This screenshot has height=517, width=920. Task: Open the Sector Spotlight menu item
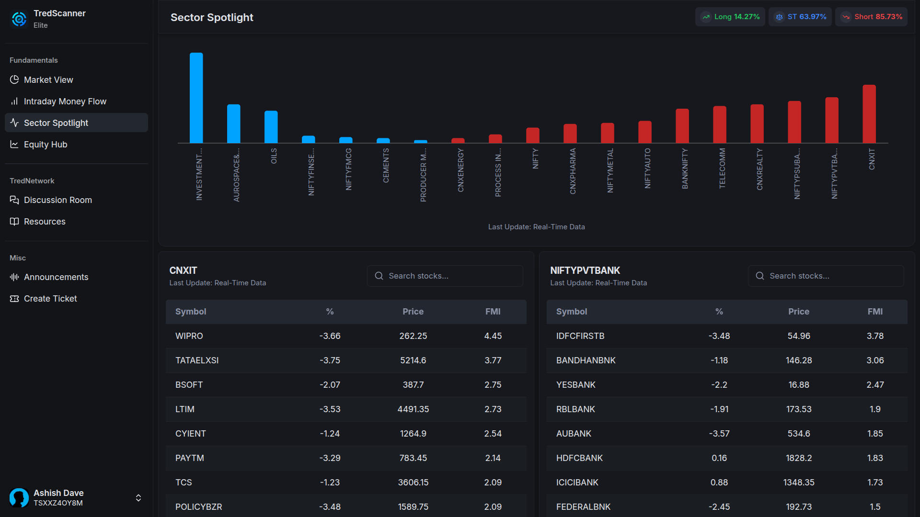56,123
